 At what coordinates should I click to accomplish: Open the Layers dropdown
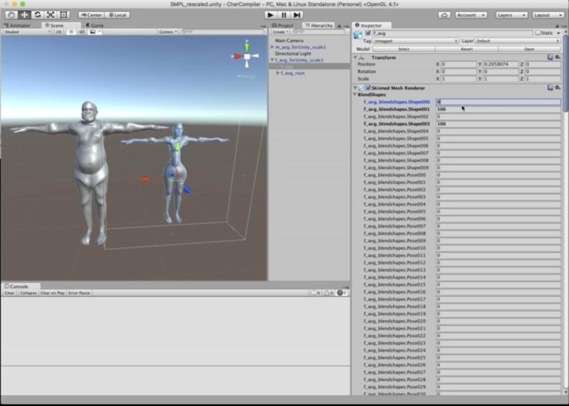point(511,15)
